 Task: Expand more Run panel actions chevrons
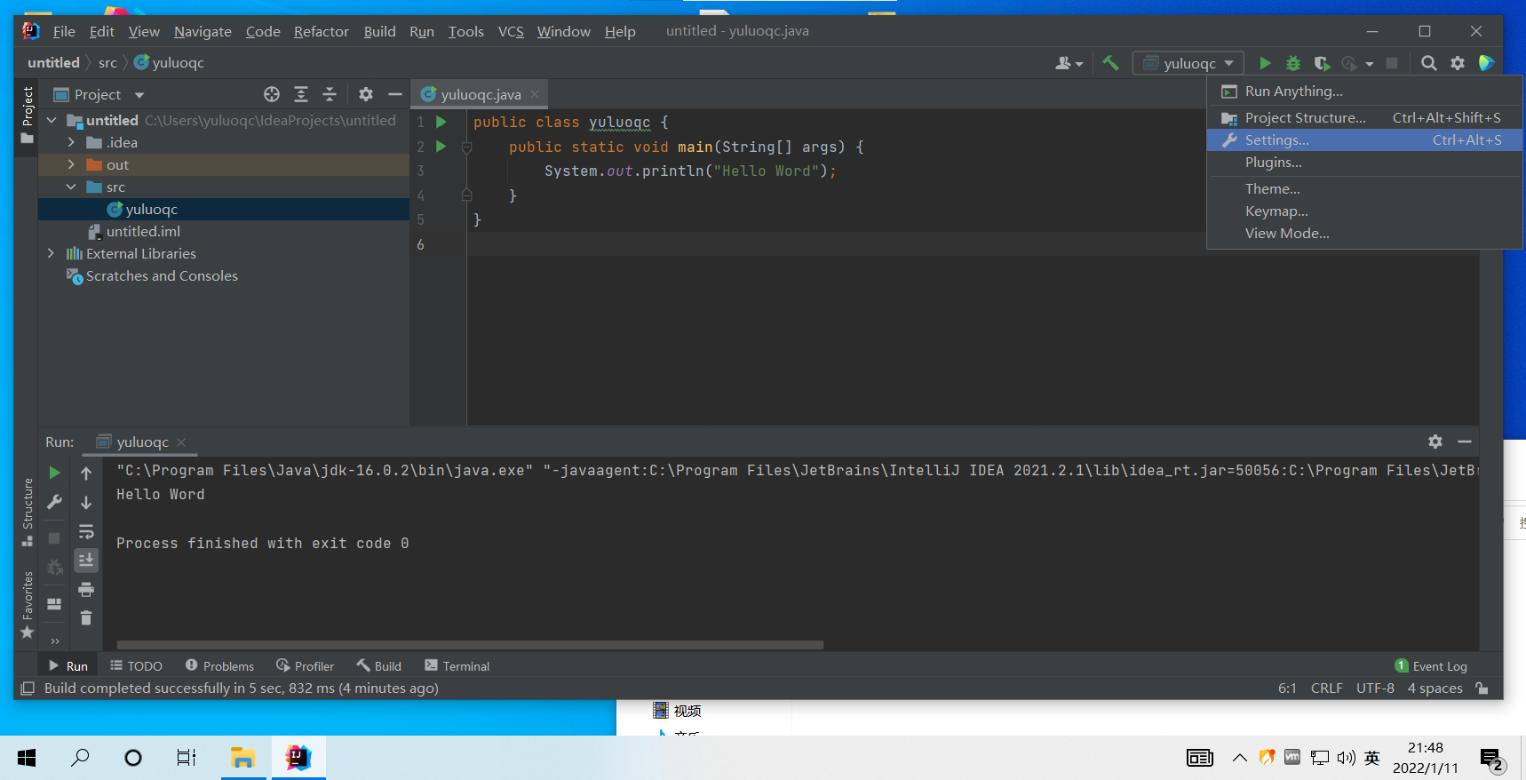click(x=55, y=641)
